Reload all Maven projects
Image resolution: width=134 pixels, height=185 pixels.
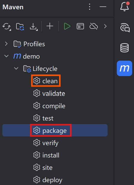coord(6,26)
